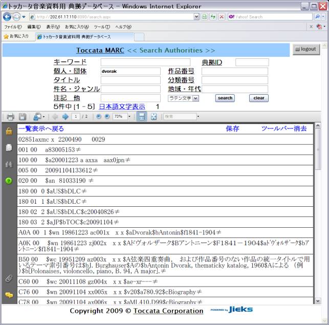The width and height of the screenshot is (329, 325).
Task: Open the recent pages dropdown arrow
Action: coord(24,17)
